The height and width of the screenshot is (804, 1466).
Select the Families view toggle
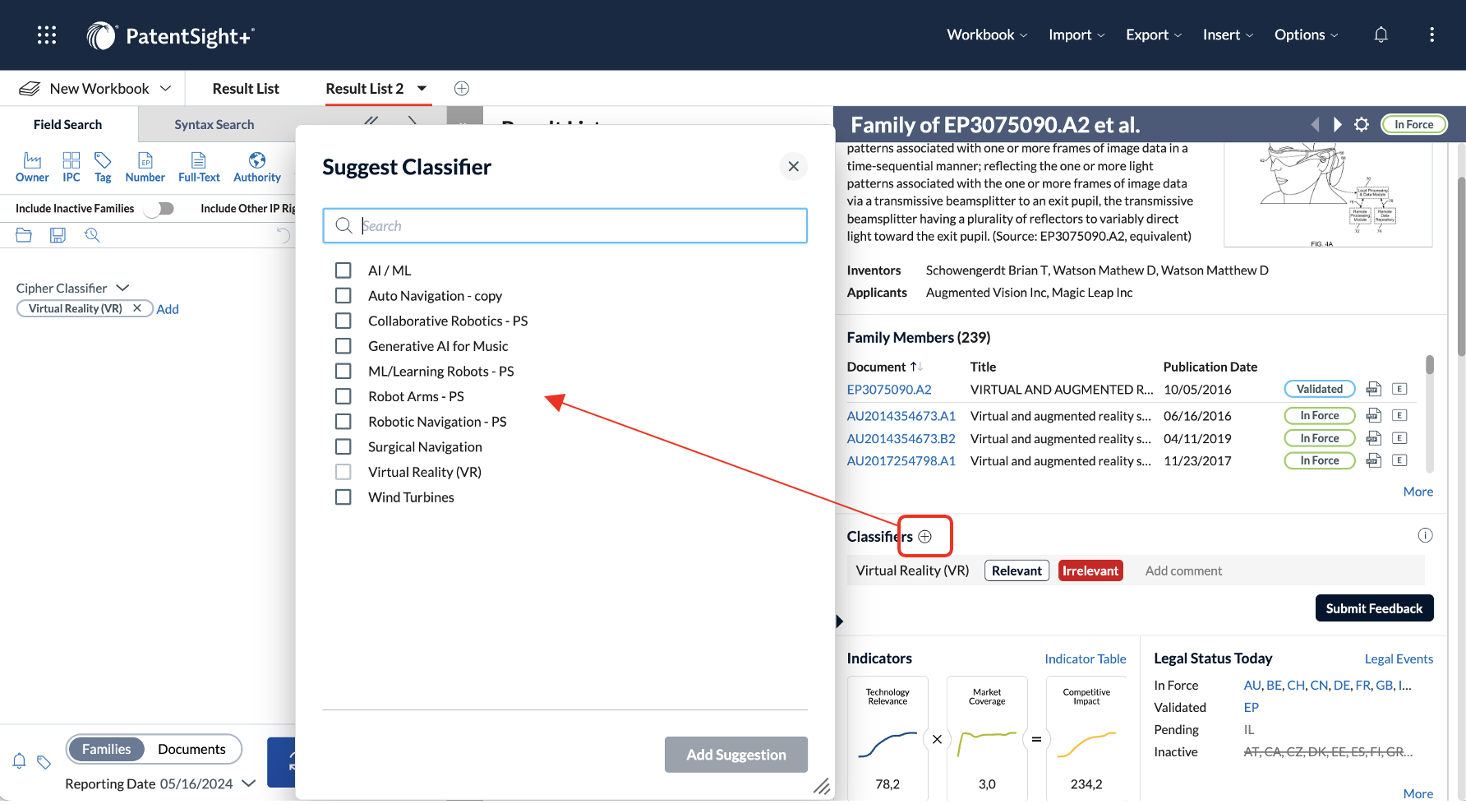point(106,749)
